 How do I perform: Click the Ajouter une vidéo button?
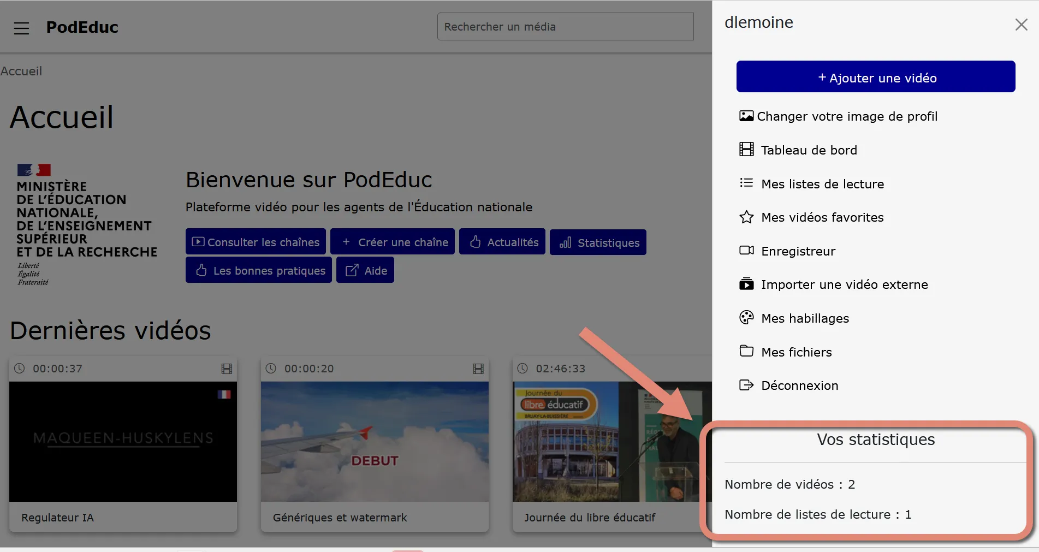[x=876, y=77]
